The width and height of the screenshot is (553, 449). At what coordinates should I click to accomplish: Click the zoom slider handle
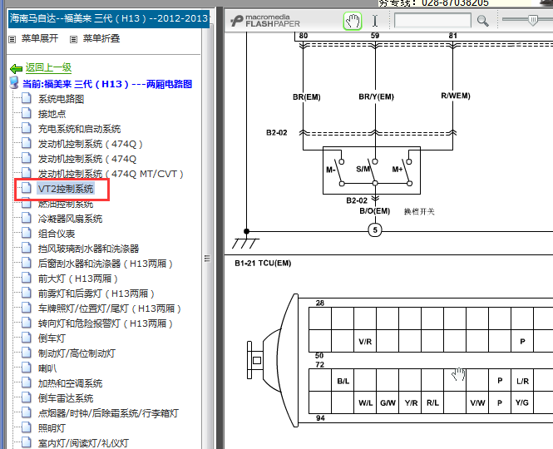tap(533, 20)
